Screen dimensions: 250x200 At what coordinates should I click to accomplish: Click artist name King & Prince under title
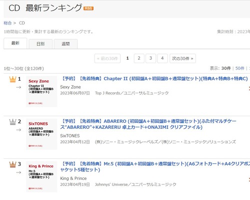click(73, 178)
